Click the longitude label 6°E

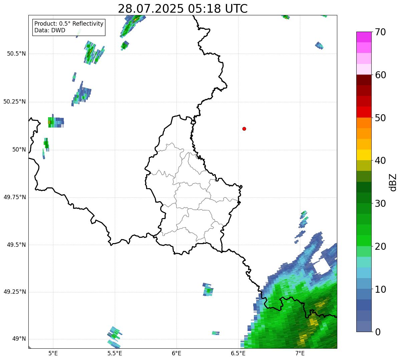pyautogui.click(x=176, y=353)
